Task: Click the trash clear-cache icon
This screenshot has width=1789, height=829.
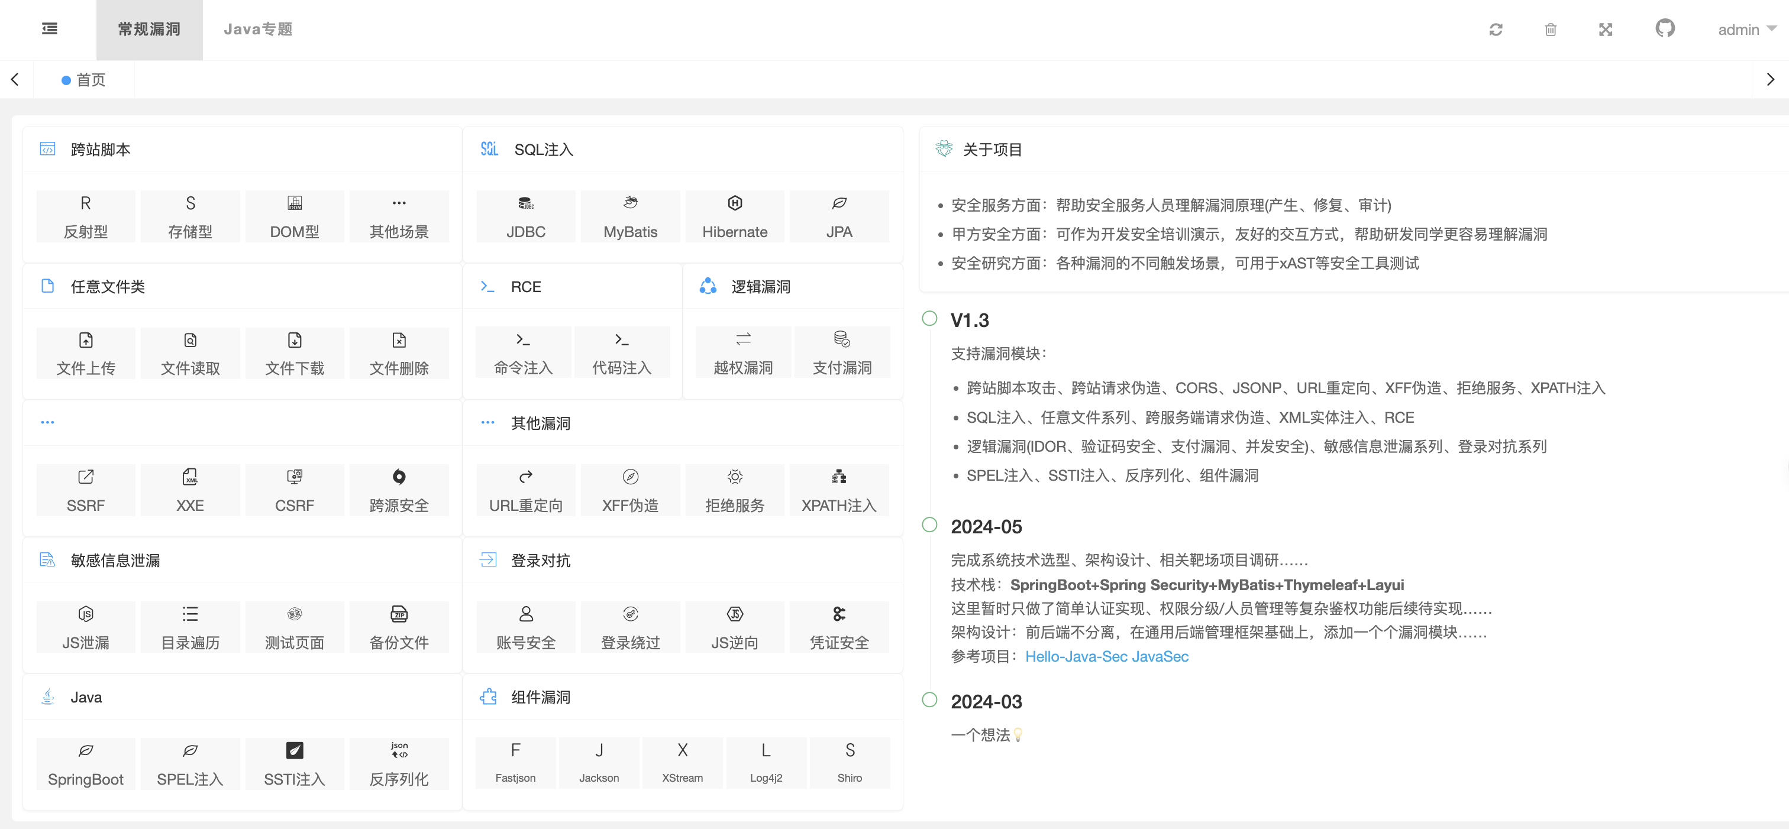Action: (1550, 29)
